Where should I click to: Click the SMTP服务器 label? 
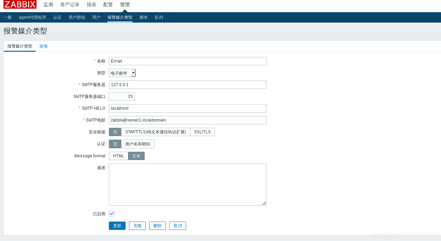94,85
